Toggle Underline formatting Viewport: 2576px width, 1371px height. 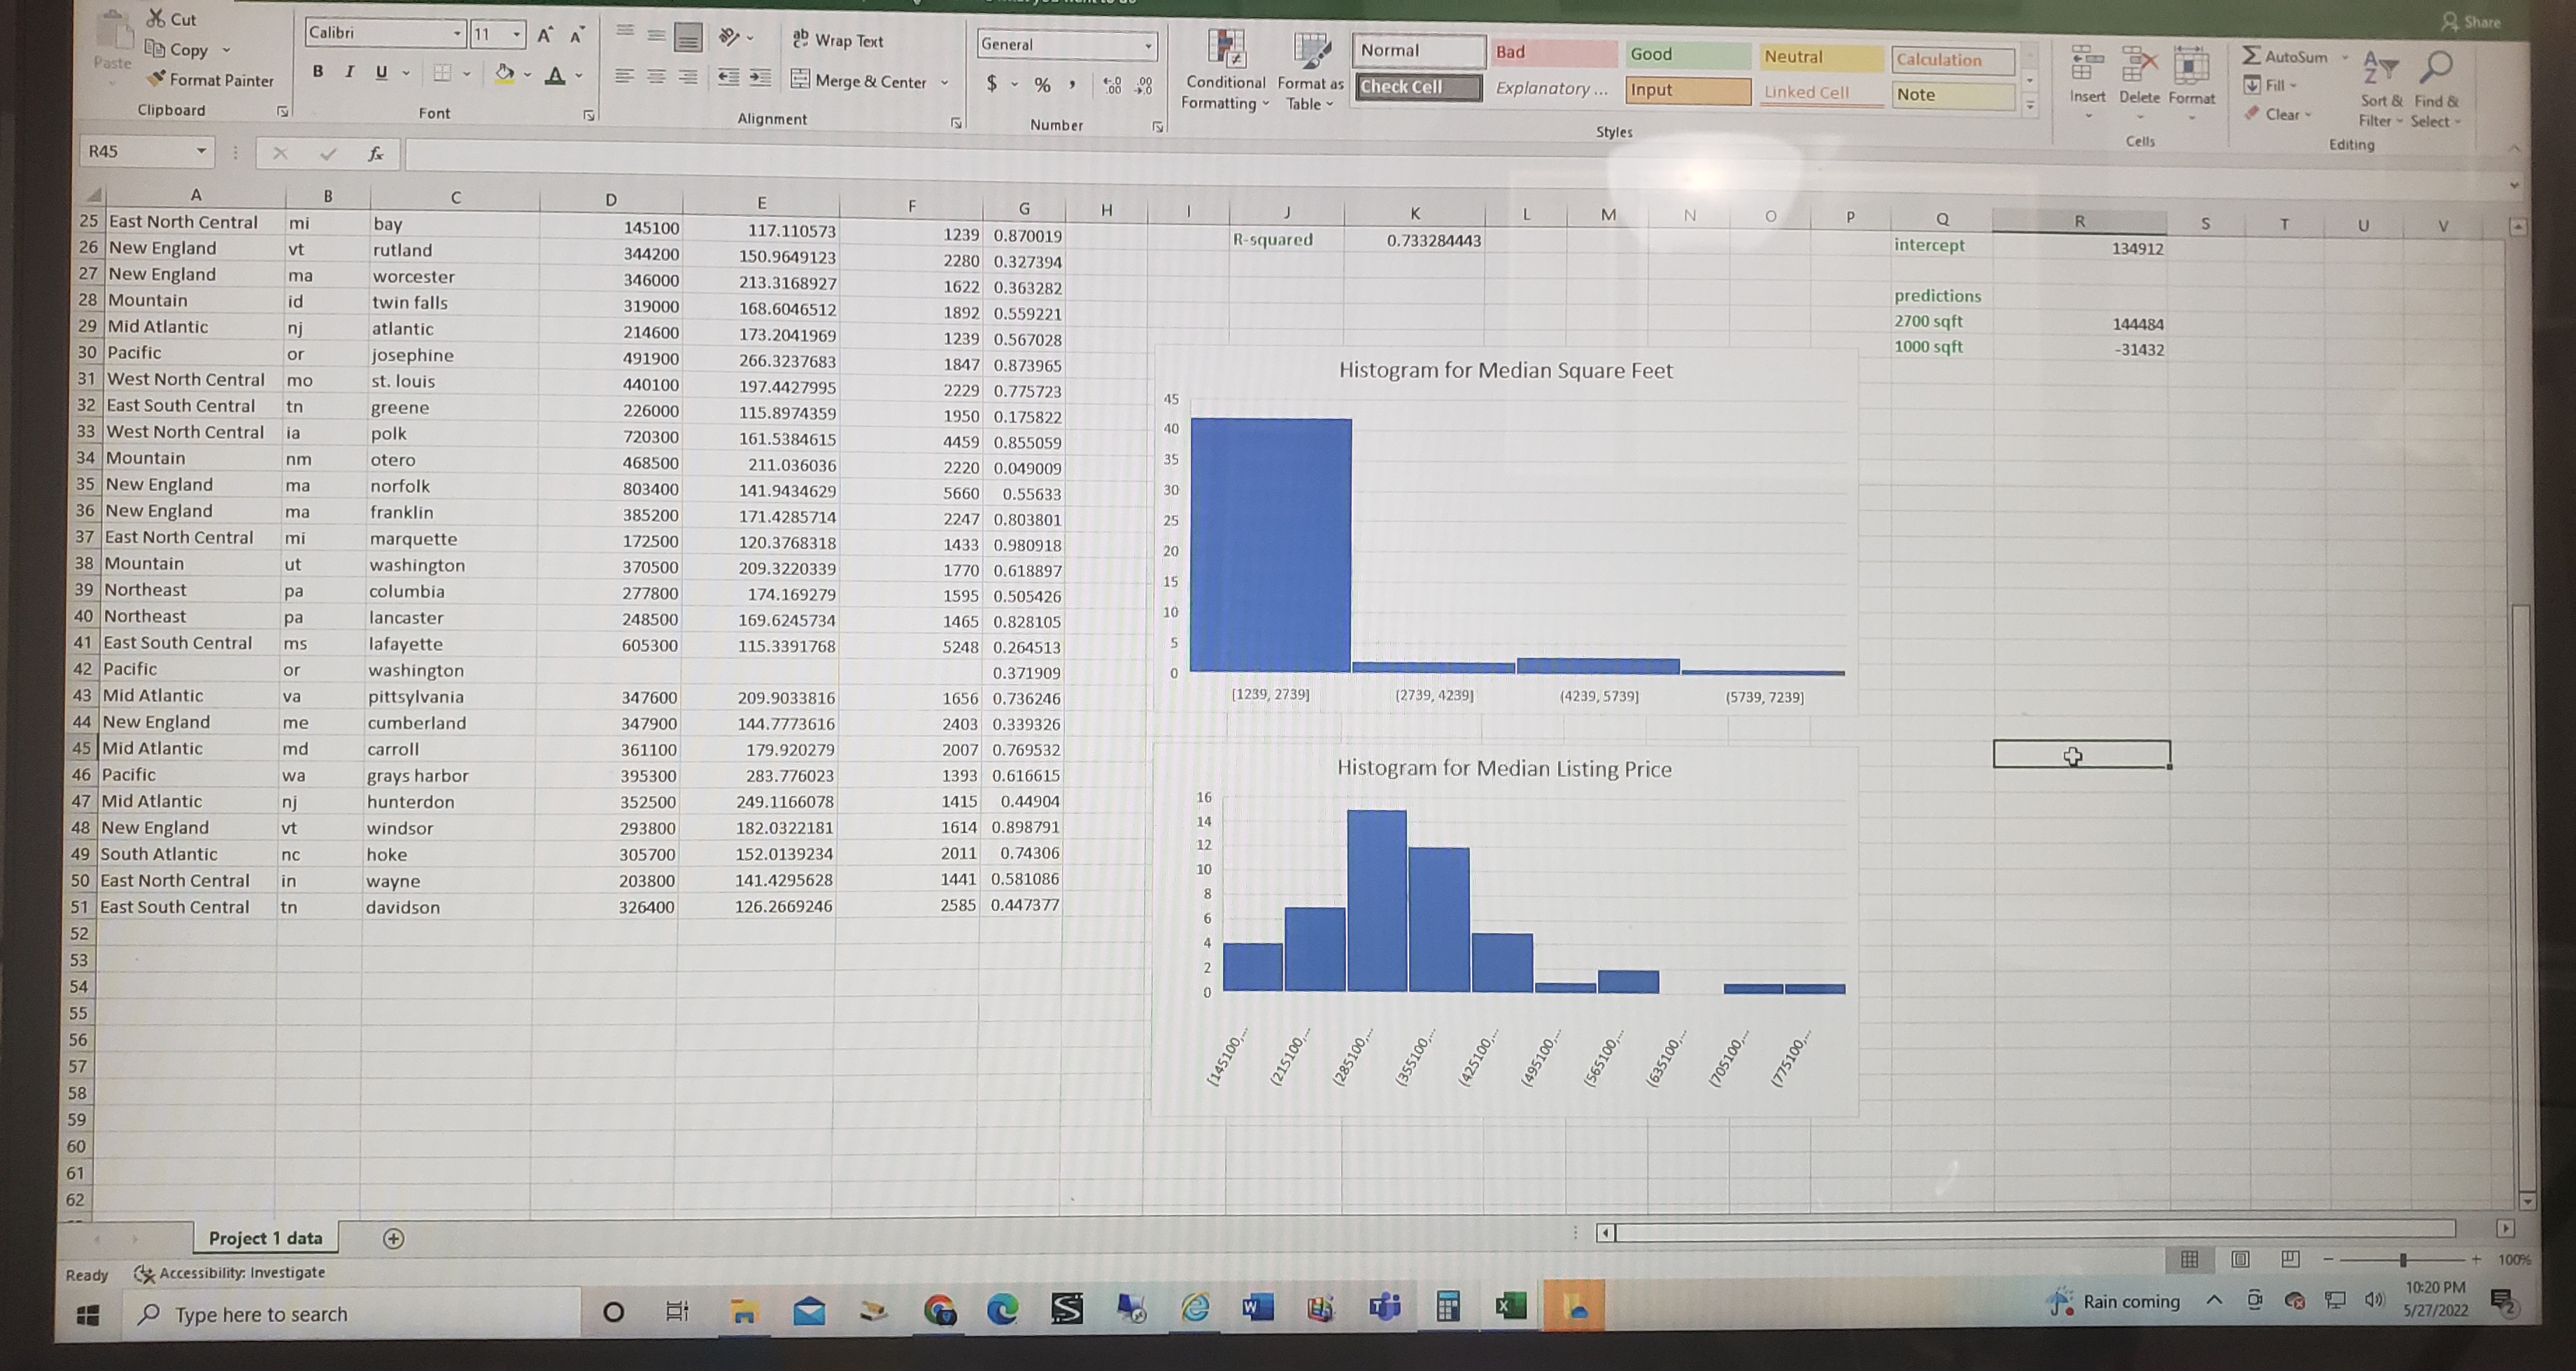pos(381,72)
